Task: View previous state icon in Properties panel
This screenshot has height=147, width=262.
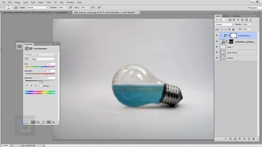Action: pyautogui.click(x=38, y=122)
